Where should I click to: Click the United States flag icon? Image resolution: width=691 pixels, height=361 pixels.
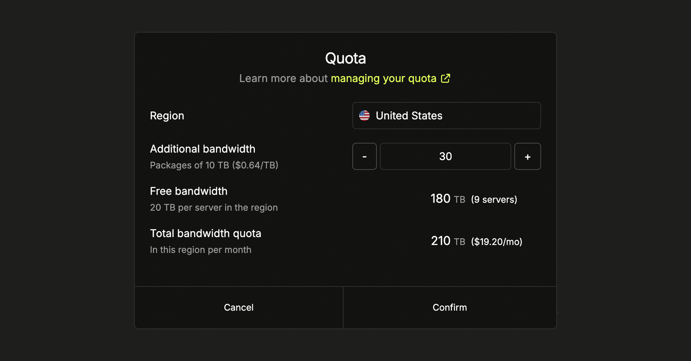click(364, 115)
